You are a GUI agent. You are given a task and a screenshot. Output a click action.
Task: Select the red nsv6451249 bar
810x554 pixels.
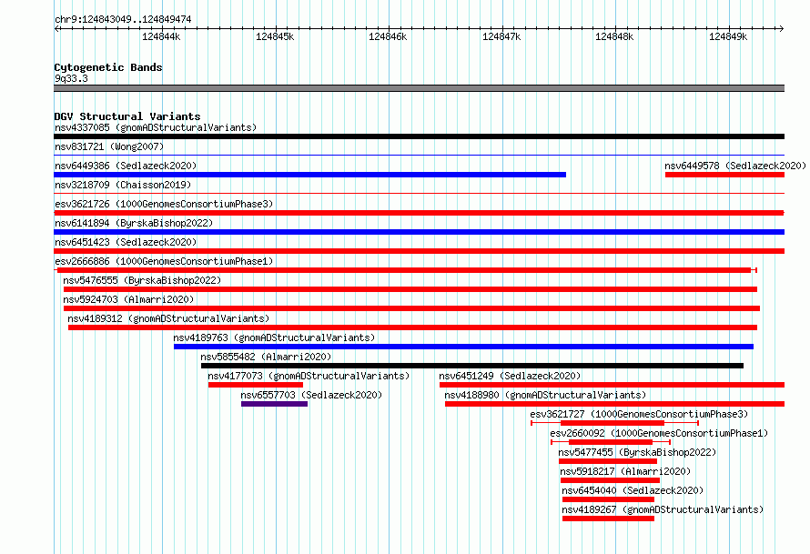(613, 385)
